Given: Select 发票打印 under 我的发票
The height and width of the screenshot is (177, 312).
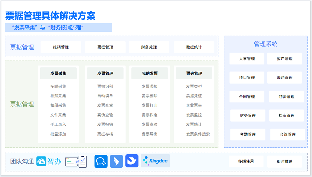Looking at the screenshot, I should pyautogui.click(x=150, y=105).
